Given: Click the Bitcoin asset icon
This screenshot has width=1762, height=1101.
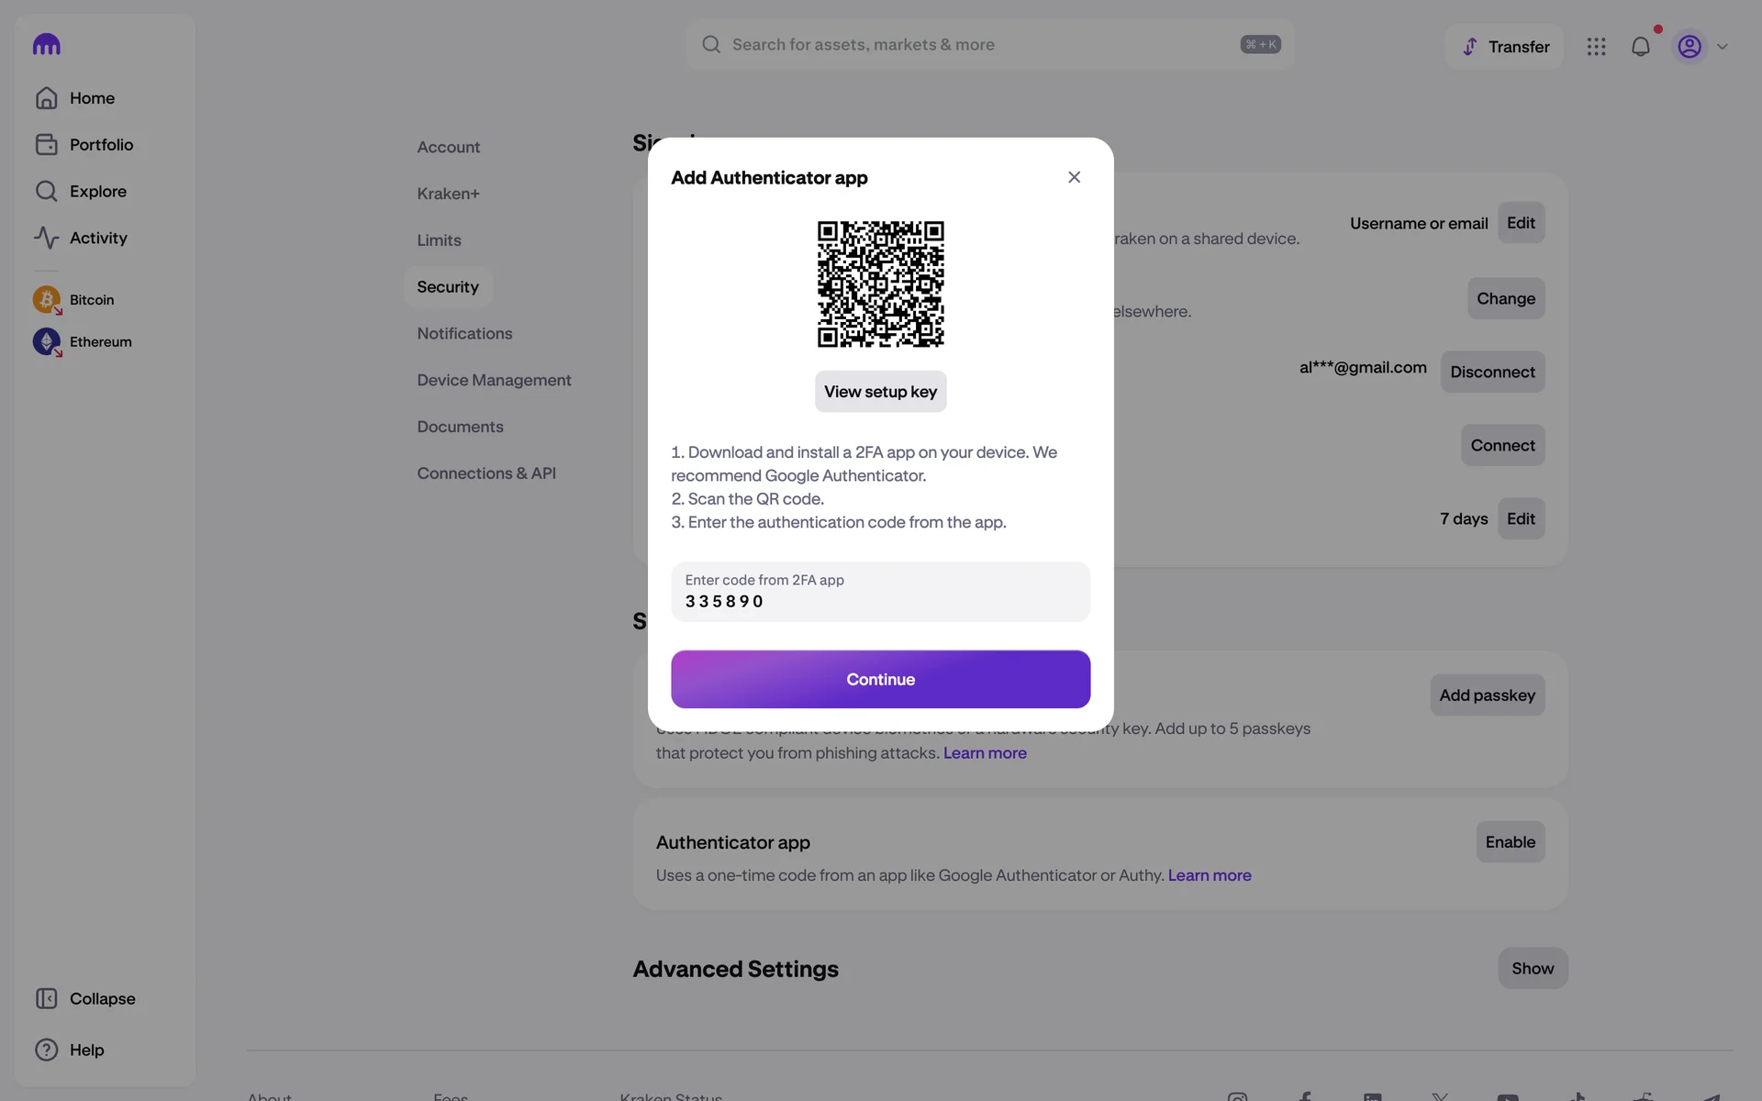Looking at the screenshot, I should coord(46,300).
